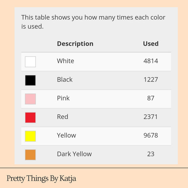The image size is (188, 188).
Task: Select the White description label
Action: point(65,61)
